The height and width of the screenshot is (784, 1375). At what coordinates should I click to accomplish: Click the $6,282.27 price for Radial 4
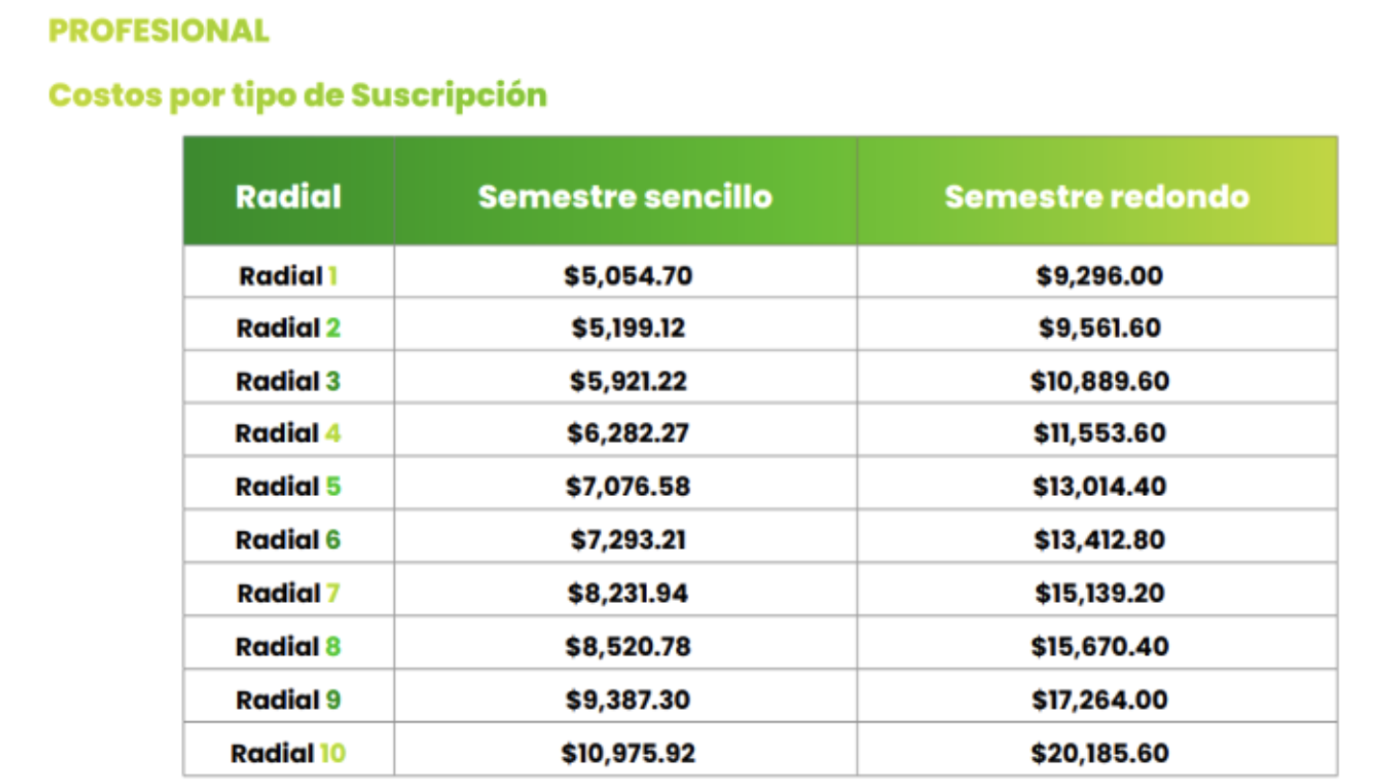click(628, 433)
